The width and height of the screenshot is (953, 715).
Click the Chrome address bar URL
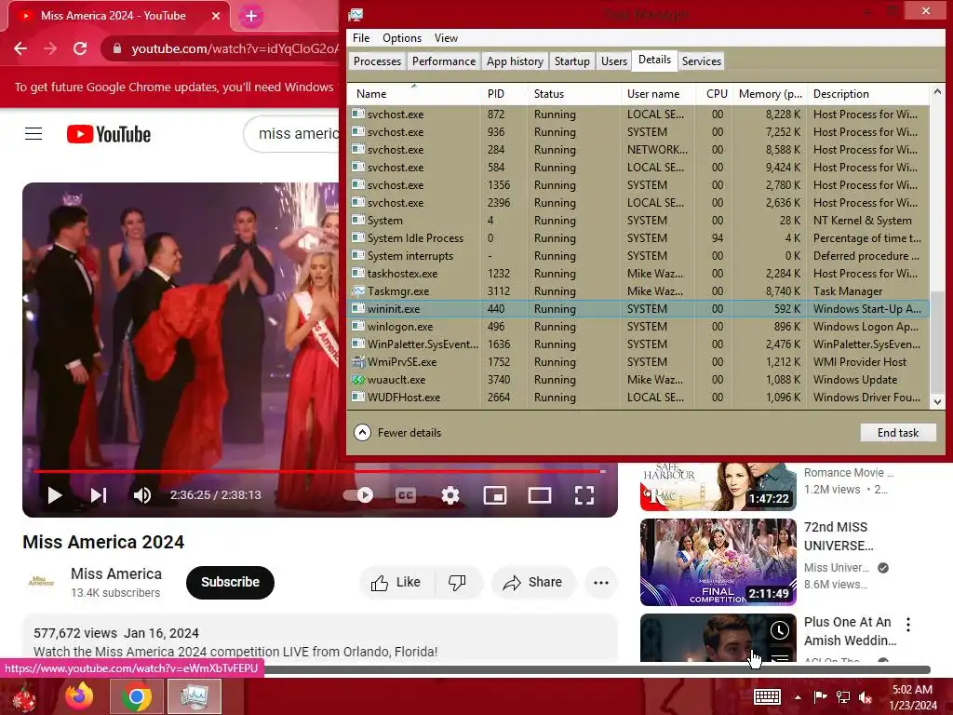(x=234, y=48)
